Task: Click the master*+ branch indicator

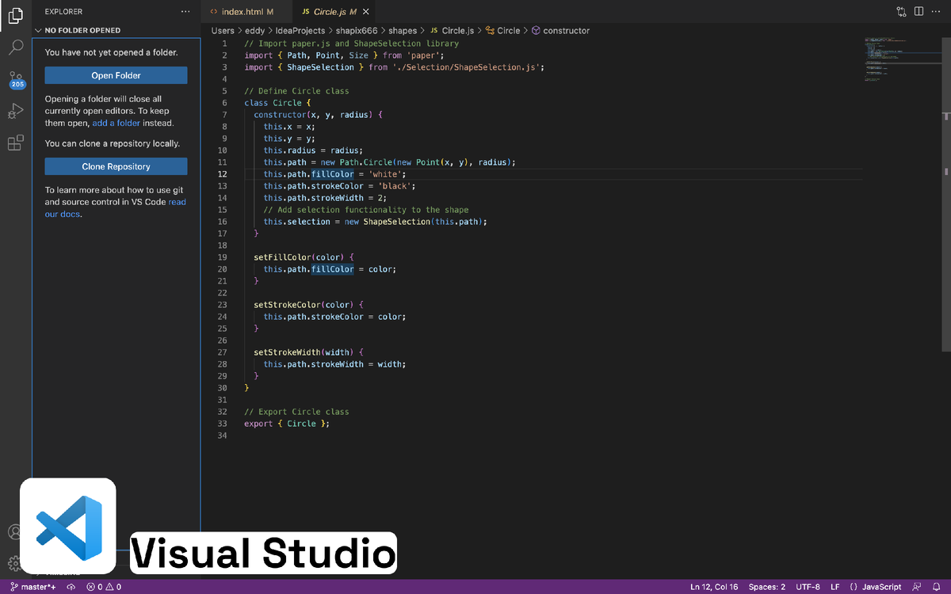Action: pyautogui.click(x=32, y=587)
